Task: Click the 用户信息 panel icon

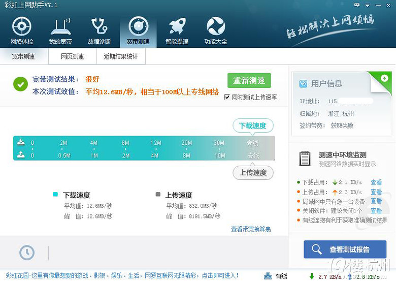Action: [x=303, y=83]
